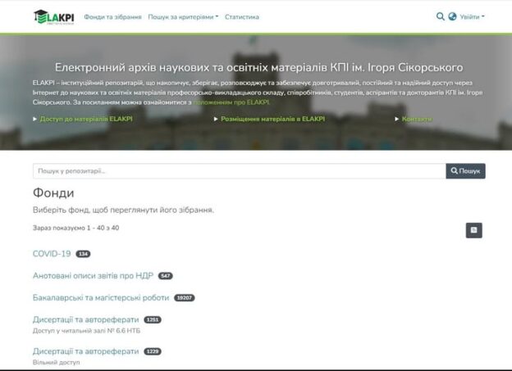Image resolution: width=512 pixels, height=371 pixels.
Task: Click the globe language switcher icon
Action: click(452, 16)
